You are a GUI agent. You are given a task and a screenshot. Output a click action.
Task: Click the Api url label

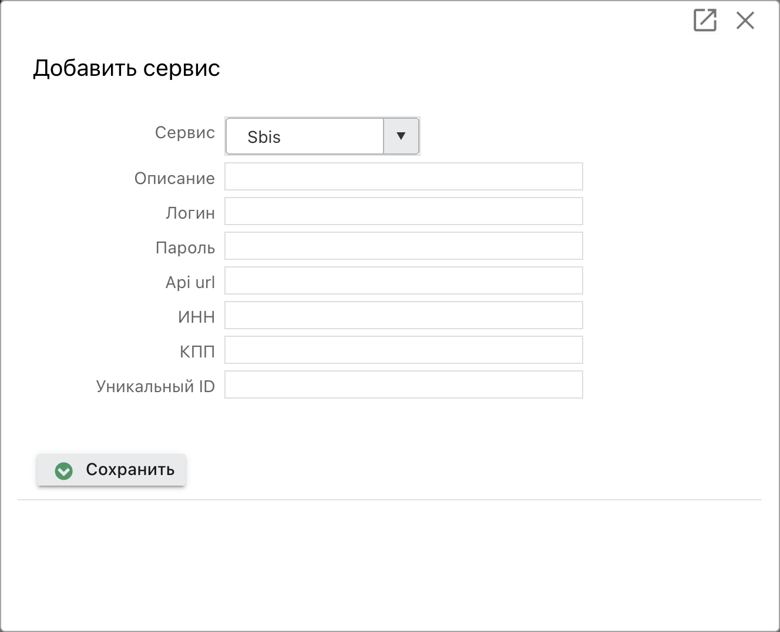pyautogui.click(x=190, y=283)
